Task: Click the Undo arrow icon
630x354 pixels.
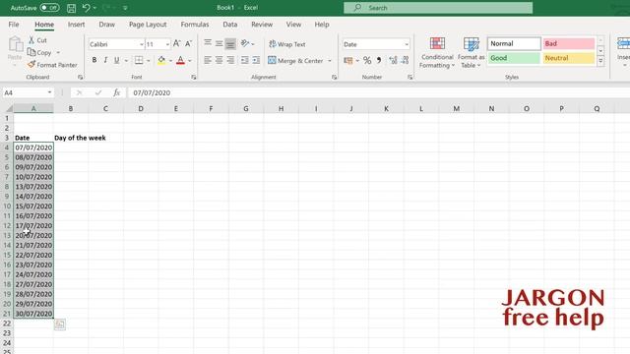Action: [x=86, y=8]
